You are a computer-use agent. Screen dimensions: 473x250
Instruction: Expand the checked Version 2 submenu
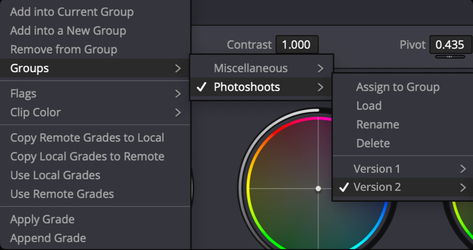403,187
